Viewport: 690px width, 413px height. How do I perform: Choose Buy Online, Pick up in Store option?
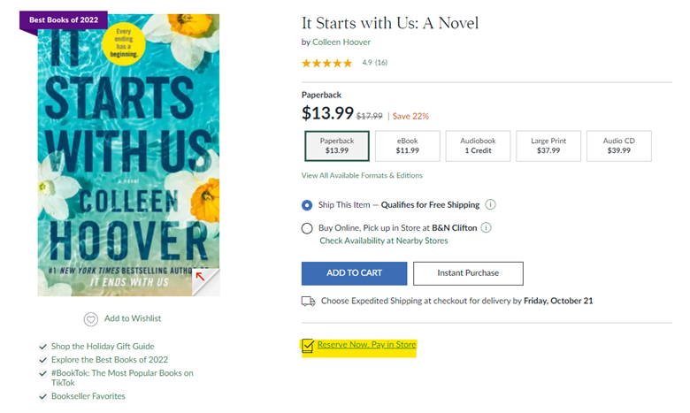(307, 228)
